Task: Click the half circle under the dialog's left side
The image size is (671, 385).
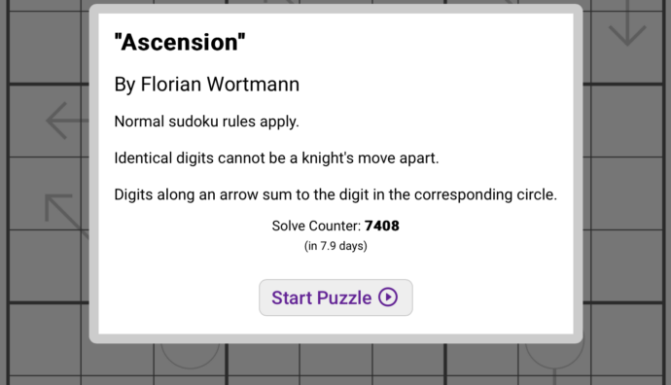Action: pos(191,356)
